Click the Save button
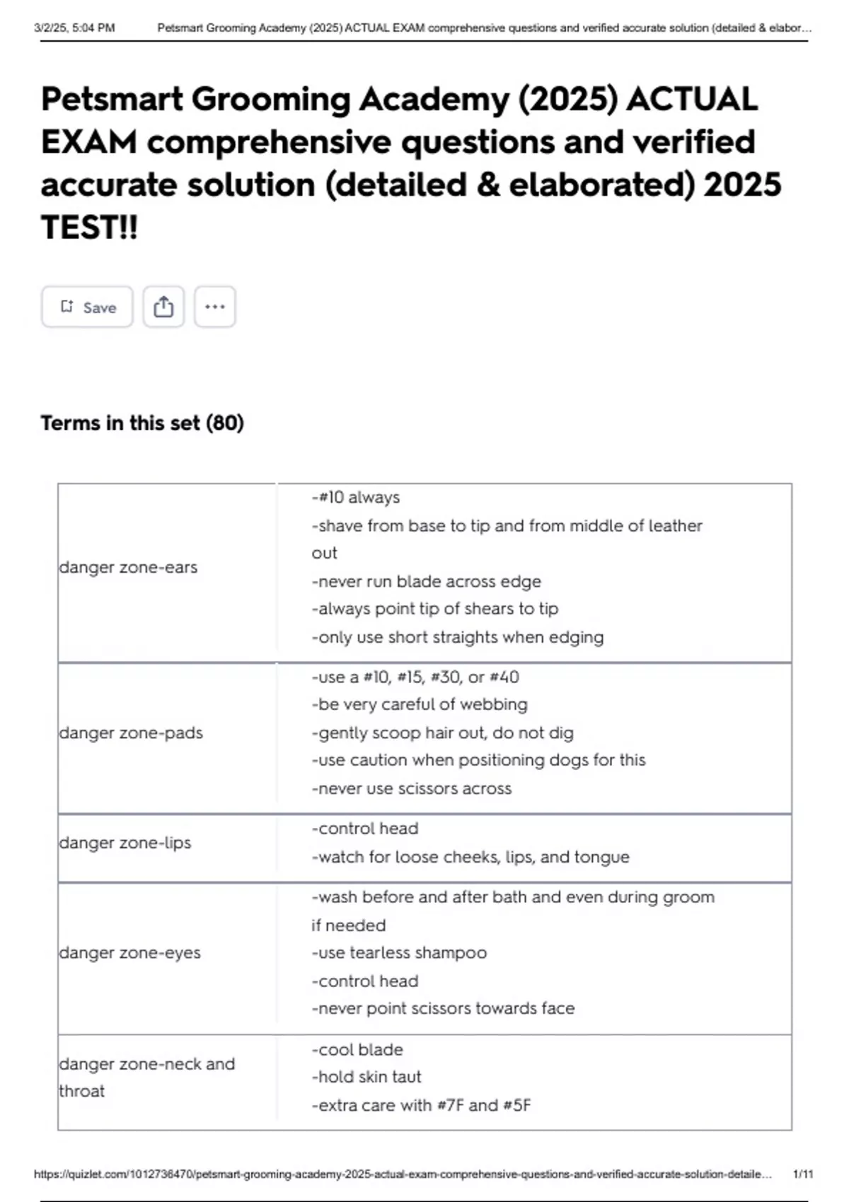This screenshot has width=849, height=1202. [87, 307]
